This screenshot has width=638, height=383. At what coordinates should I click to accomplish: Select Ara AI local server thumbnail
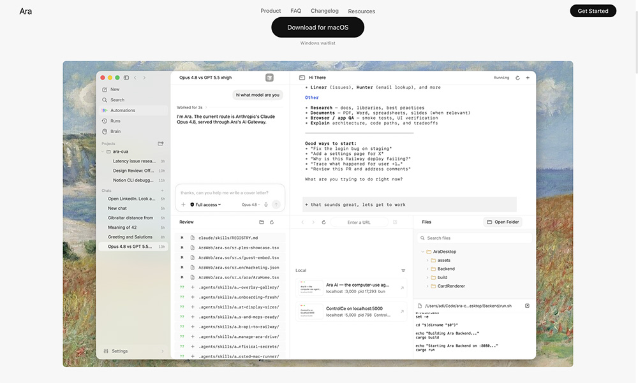(x=311, y=288)
